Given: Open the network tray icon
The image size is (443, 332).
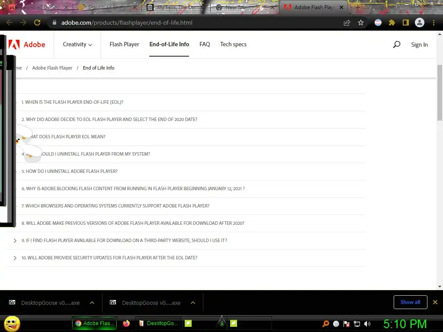Looking at the screenshot, I should (357, 324).
